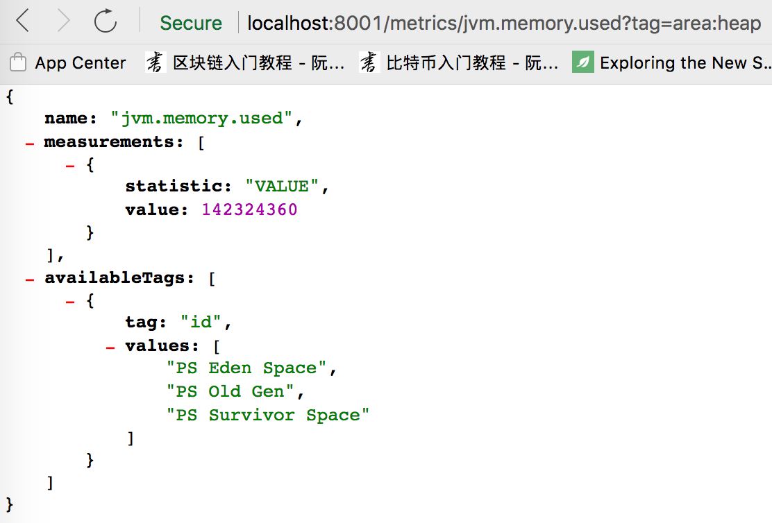Click the 比特币入门教程 bookmark favicon
Image resolution: width=772 pixels, height=523 pixels.
point(369,62)
